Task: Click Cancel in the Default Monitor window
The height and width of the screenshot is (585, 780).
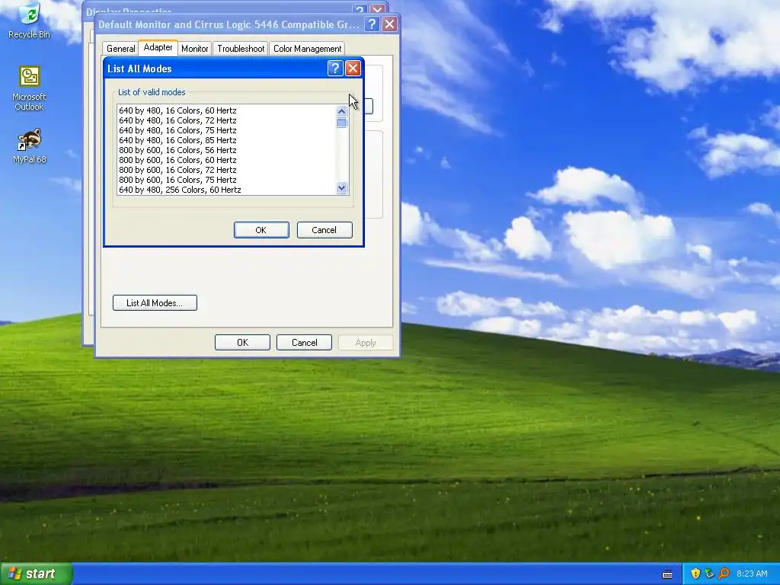Action: [304, 342]
